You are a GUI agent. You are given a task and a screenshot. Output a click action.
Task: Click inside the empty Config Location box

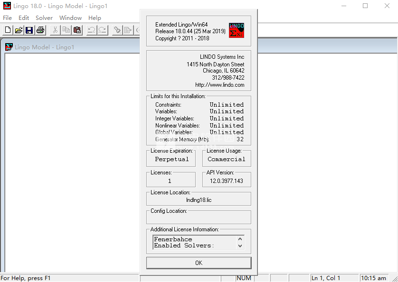[199, 218]
